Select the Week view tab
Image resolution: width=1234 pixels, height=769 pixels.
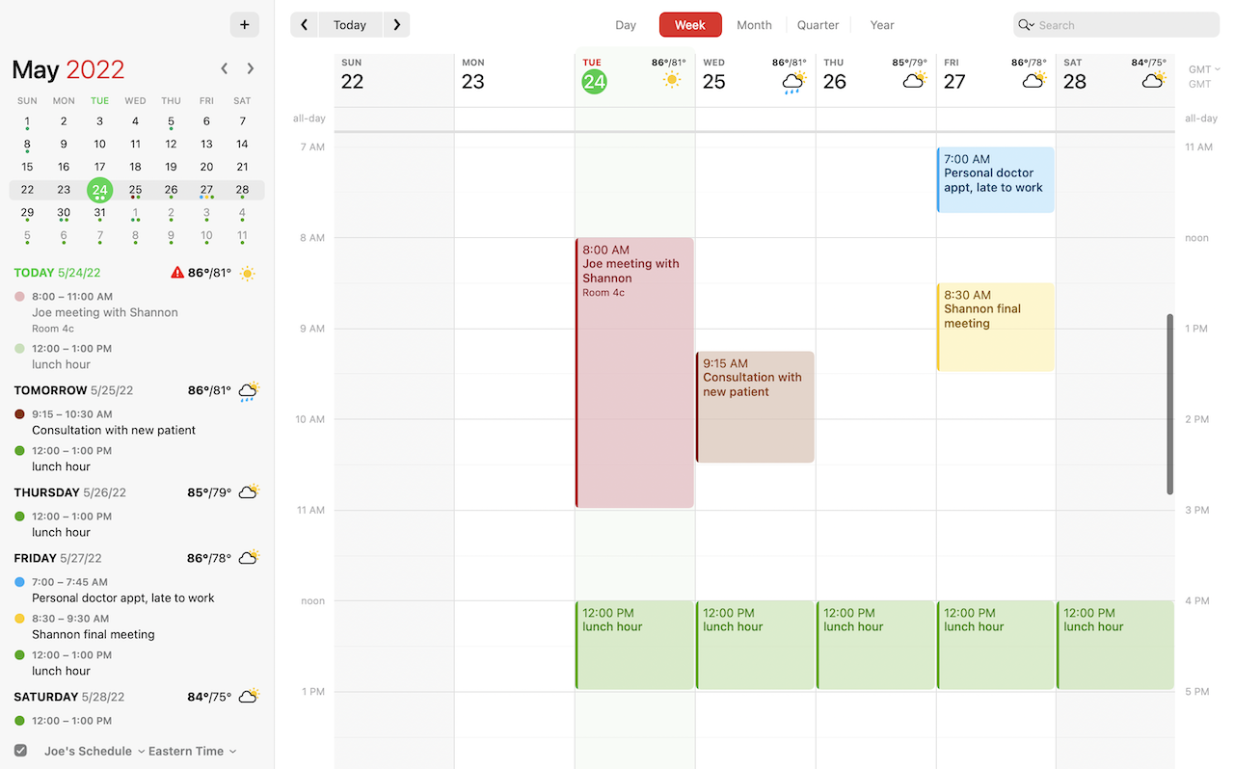point(690,25)
